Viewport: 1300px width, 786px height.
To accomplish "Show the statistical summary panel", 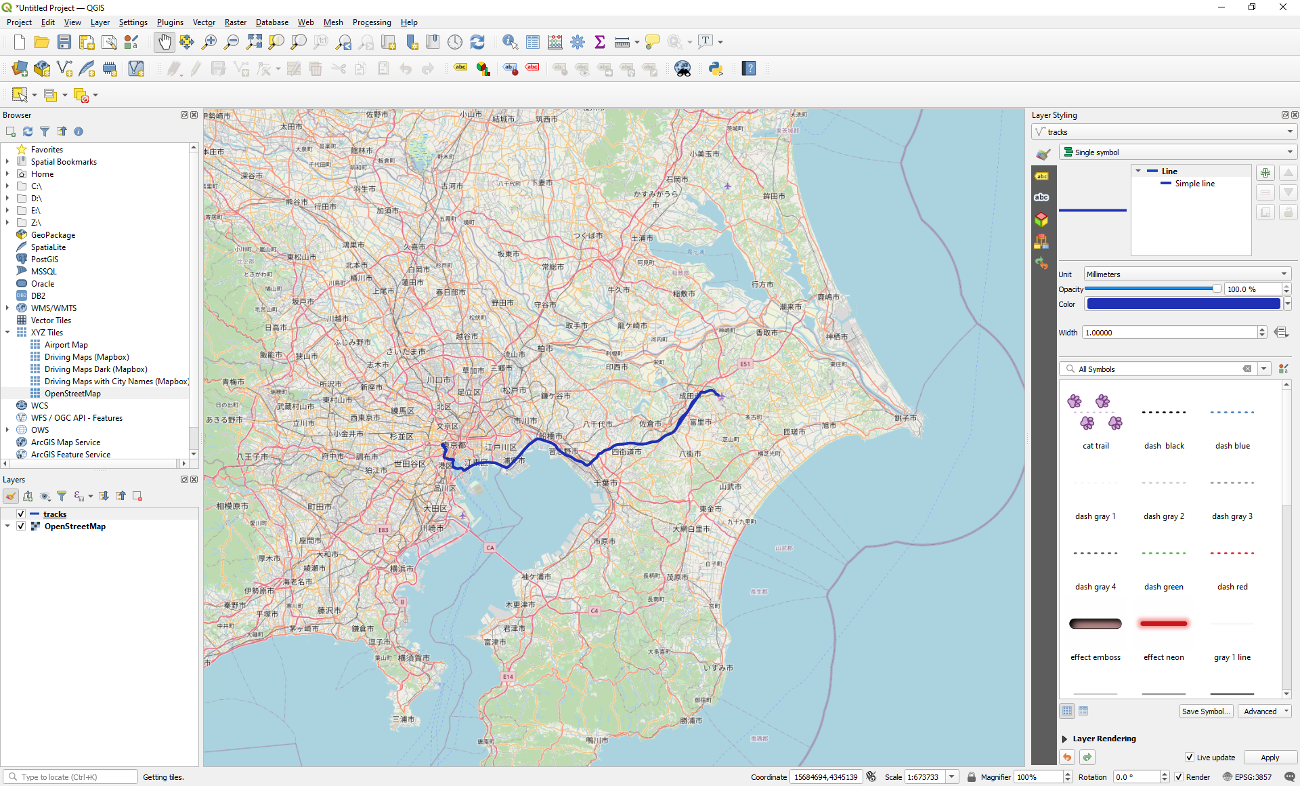I will tap(600, 41).
